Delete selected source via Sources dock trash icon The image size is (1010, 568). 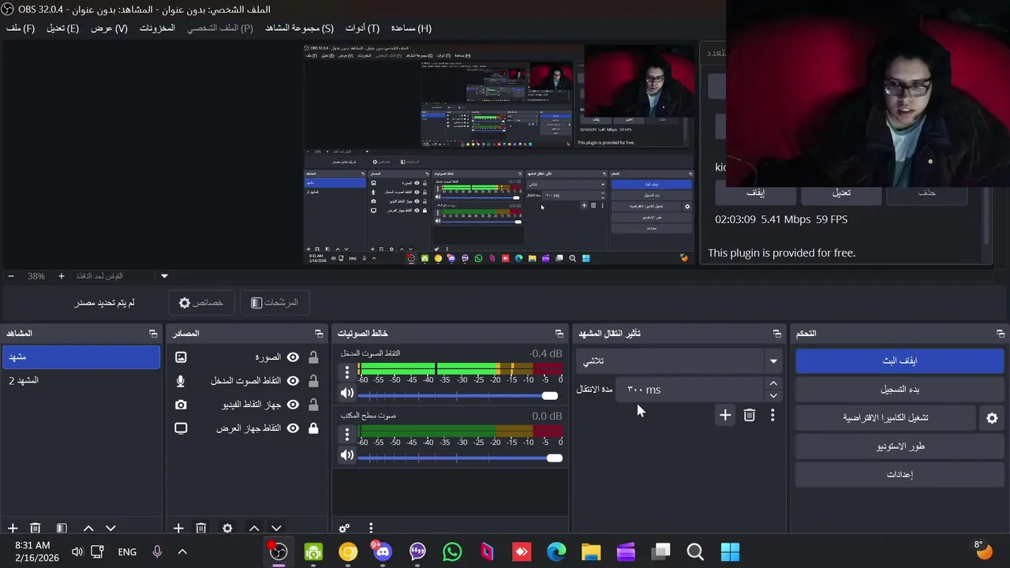click(x=200, y=528)
